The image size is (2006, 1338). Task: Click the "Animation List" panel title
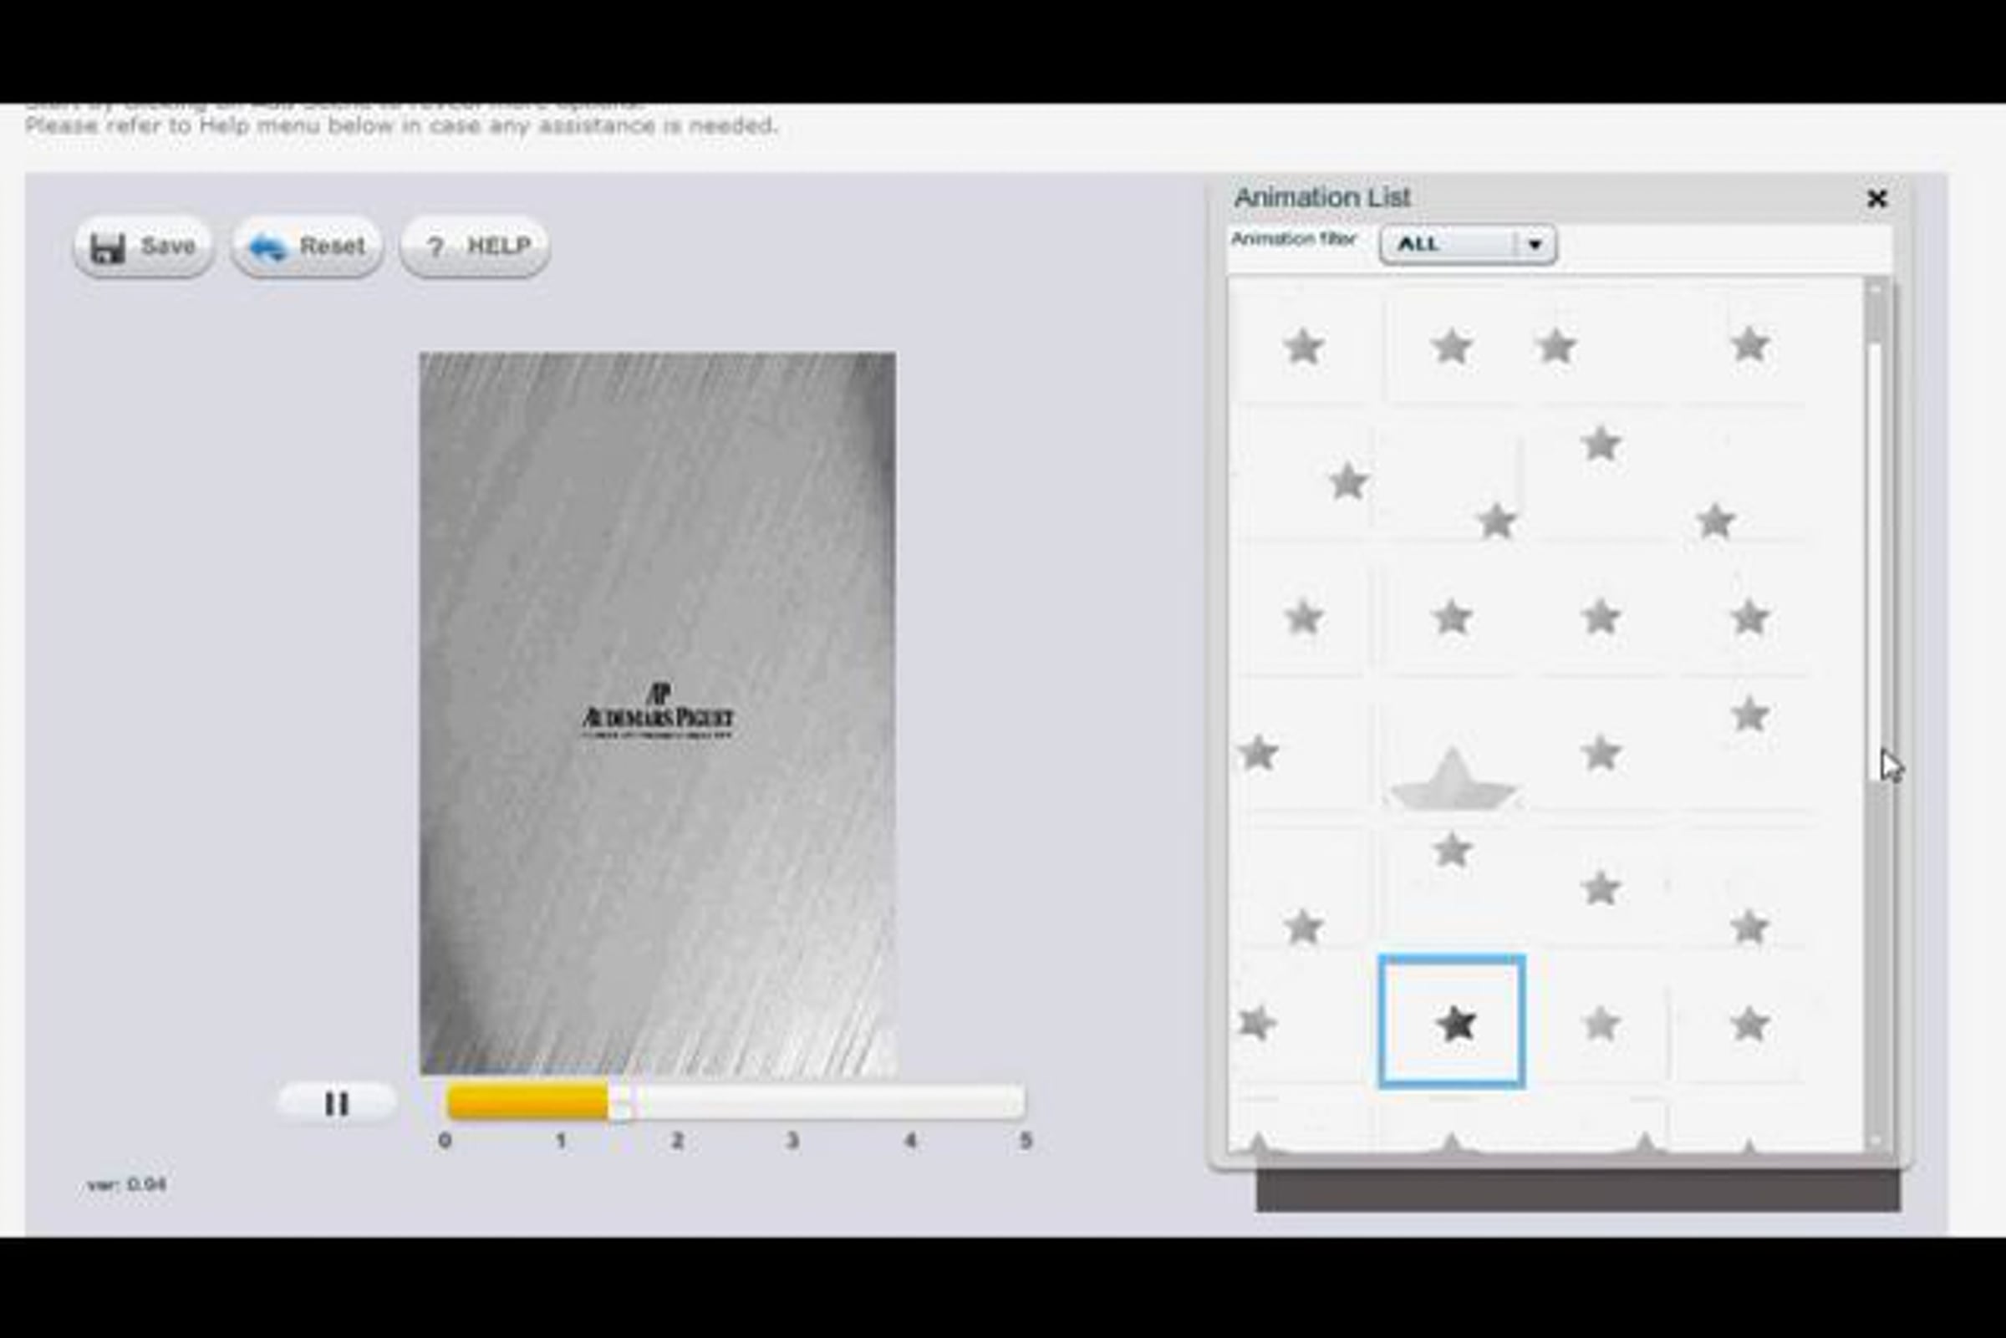pyautogui.click(x=1321, y=198)
